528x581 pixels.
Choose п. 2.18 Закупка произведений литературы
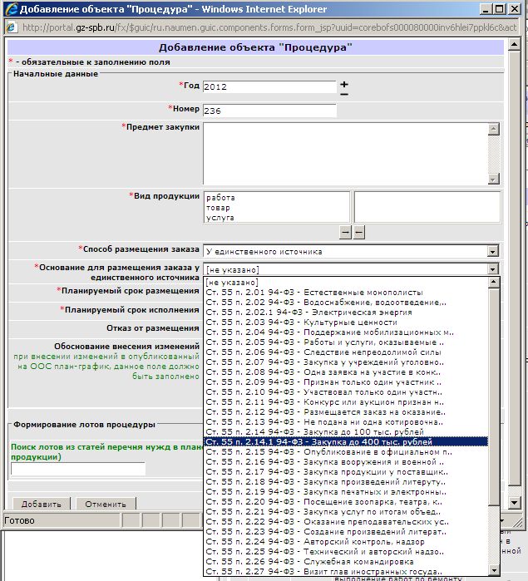(346, 482)
